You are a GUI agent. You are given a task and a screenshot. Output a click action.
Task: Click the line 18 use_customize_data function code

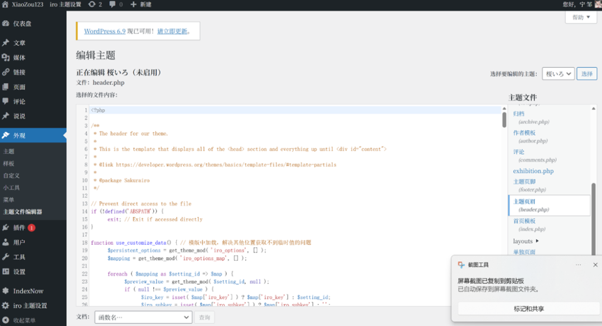[201, 243]
